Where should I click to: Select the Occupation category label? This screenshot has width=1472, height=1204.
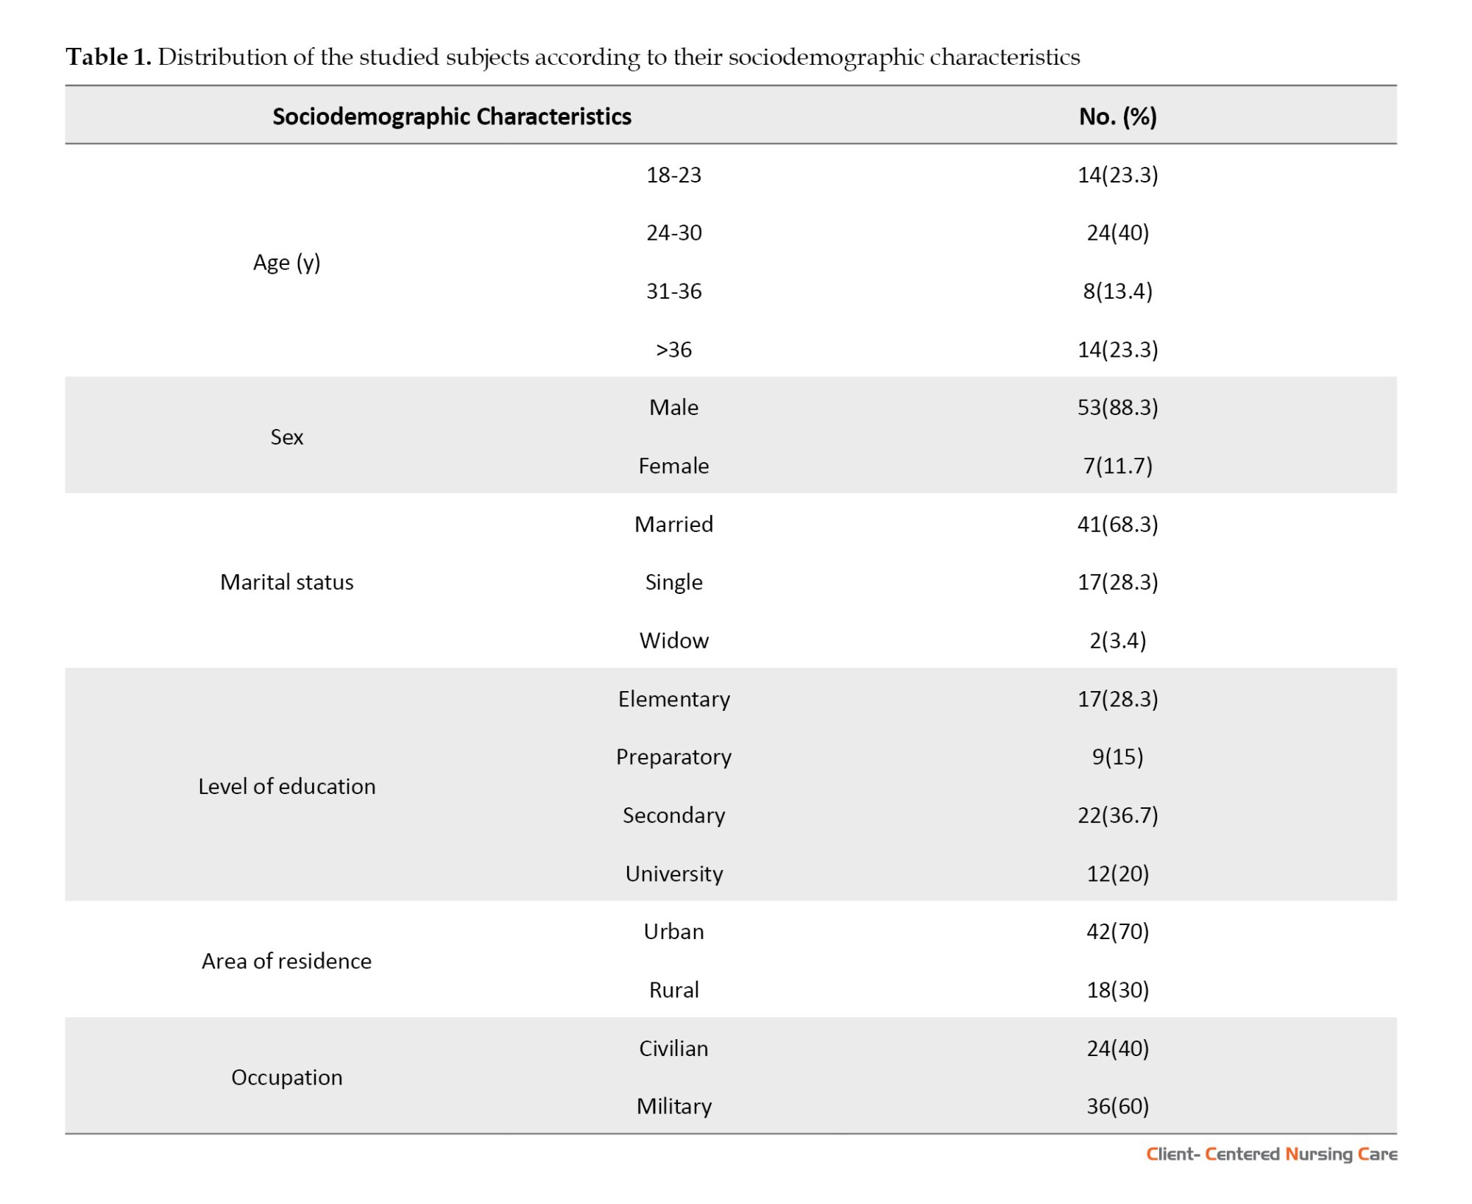point(286,1078)
